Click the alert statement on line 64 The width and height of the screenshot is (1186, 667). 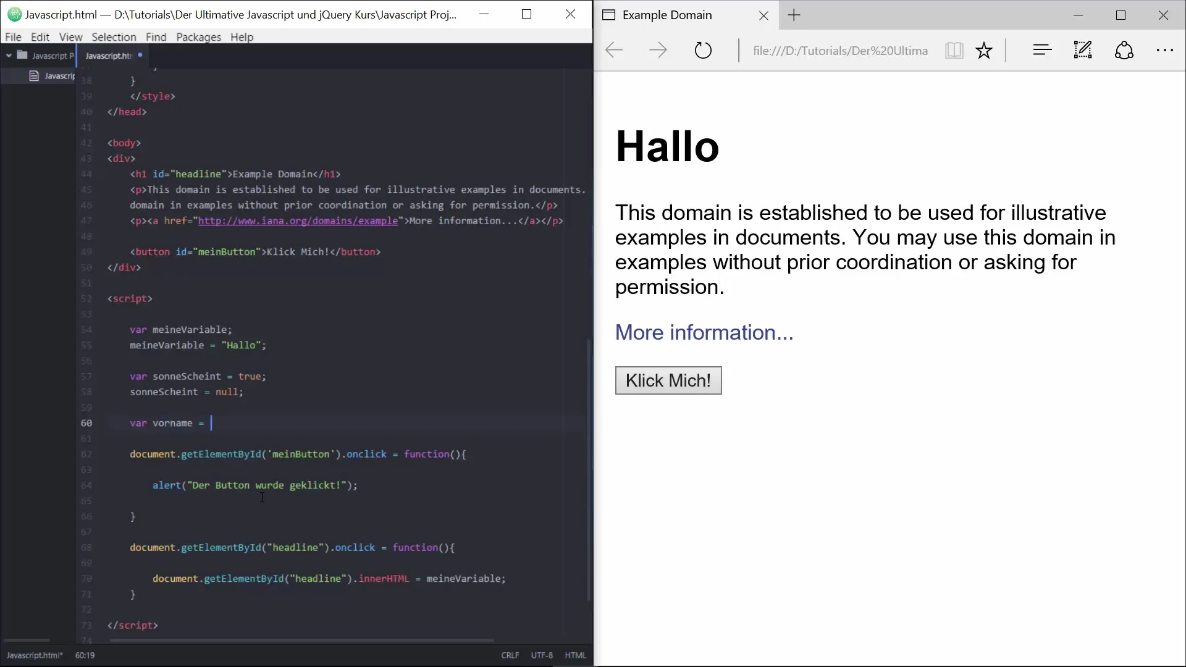(254, 485)
